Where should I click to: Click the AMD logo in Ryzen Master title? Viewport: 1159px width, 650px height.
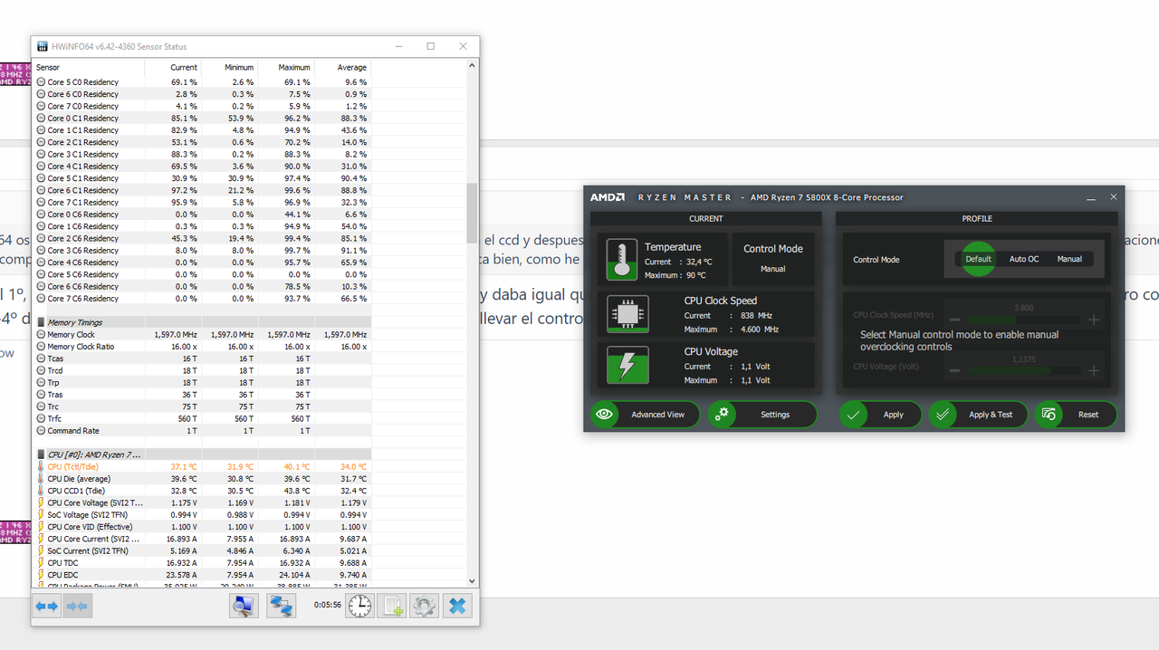pyautogui.click(x=608, y=196)
